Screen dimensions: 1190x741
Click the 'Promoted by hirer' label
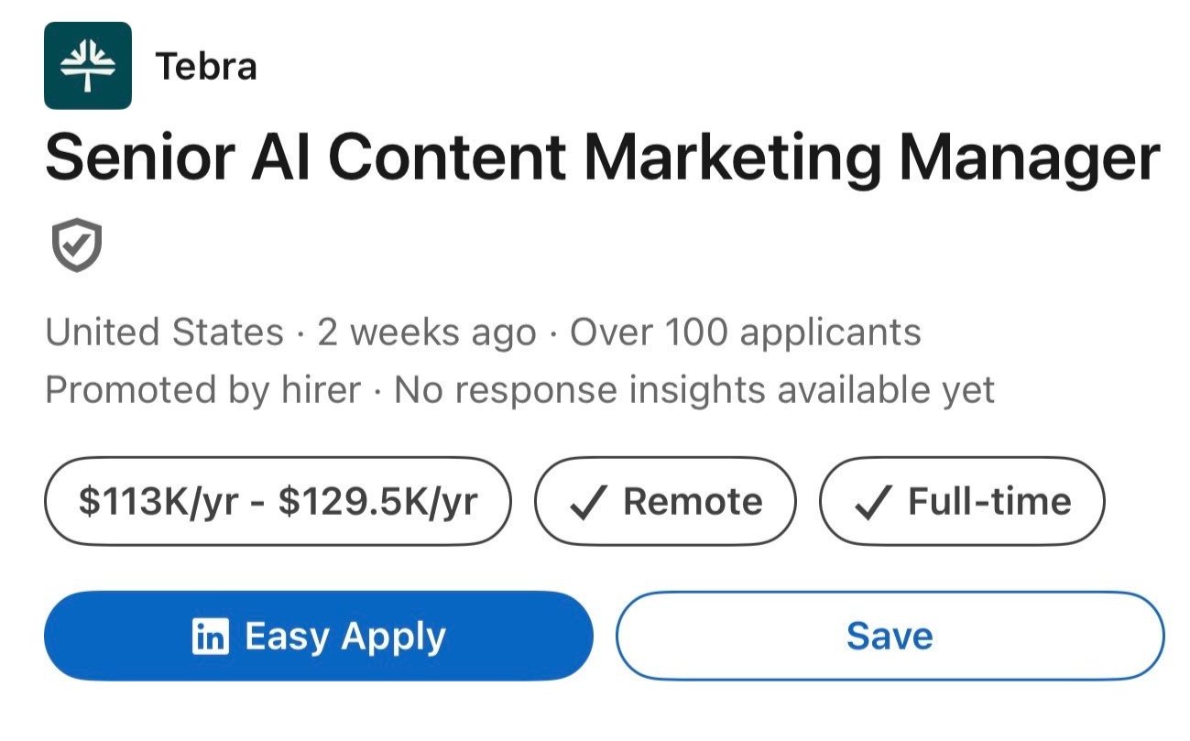point(202,390)
